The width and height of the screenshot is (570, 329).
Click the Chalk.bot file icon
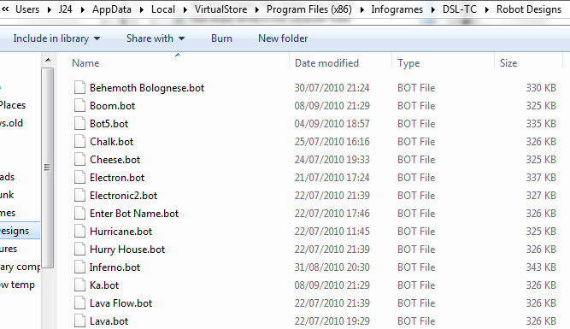click(x=79, y=141)
